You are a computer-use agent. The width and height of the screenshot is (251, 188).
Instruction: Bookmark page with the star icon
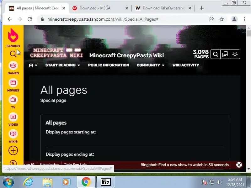(222, 19)
